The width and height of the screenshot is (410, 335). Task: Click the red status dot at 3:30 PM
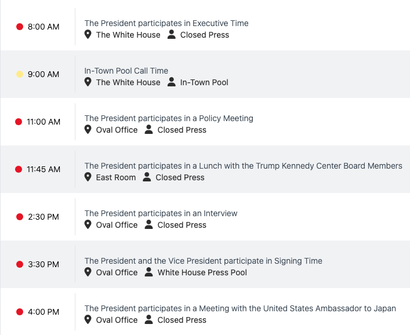coord(20,264)
